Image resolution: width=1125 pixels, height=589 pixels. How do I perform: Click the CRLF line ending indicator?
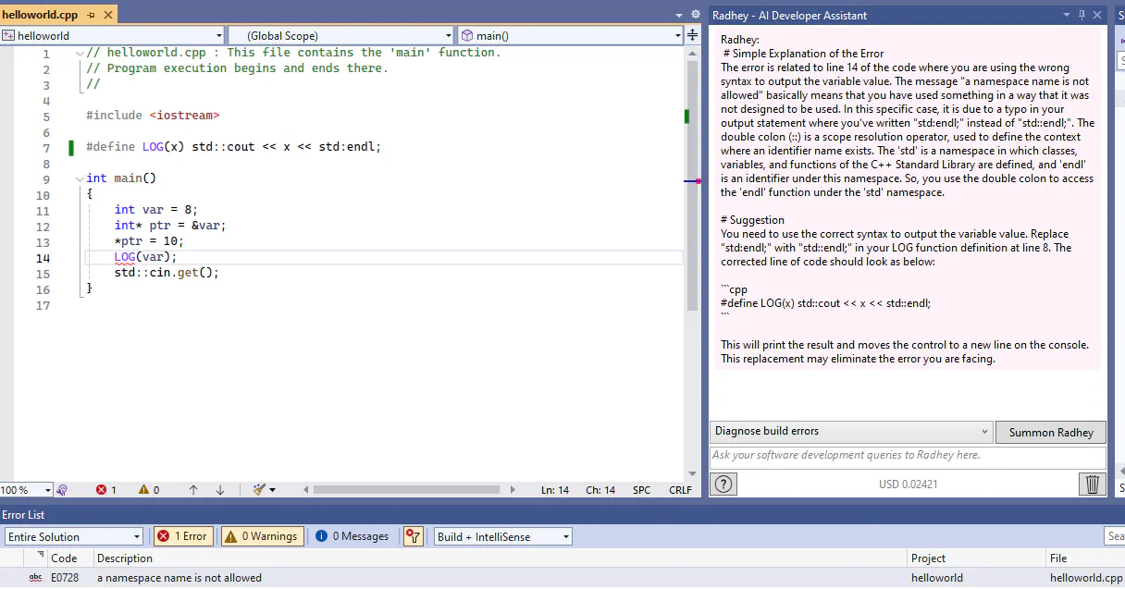[x=680, y=490]
